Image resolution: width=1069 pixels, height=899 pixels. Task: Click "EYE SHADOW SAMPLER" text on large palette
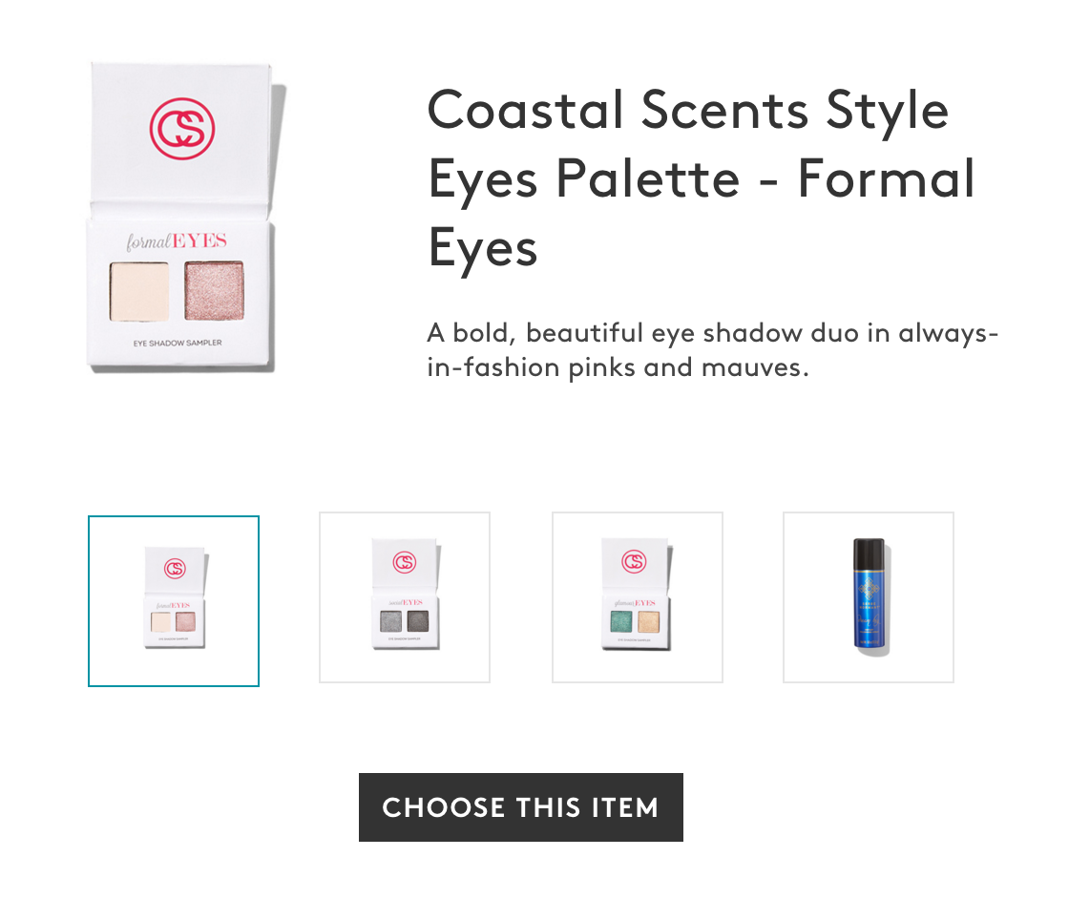pos(178,343)
